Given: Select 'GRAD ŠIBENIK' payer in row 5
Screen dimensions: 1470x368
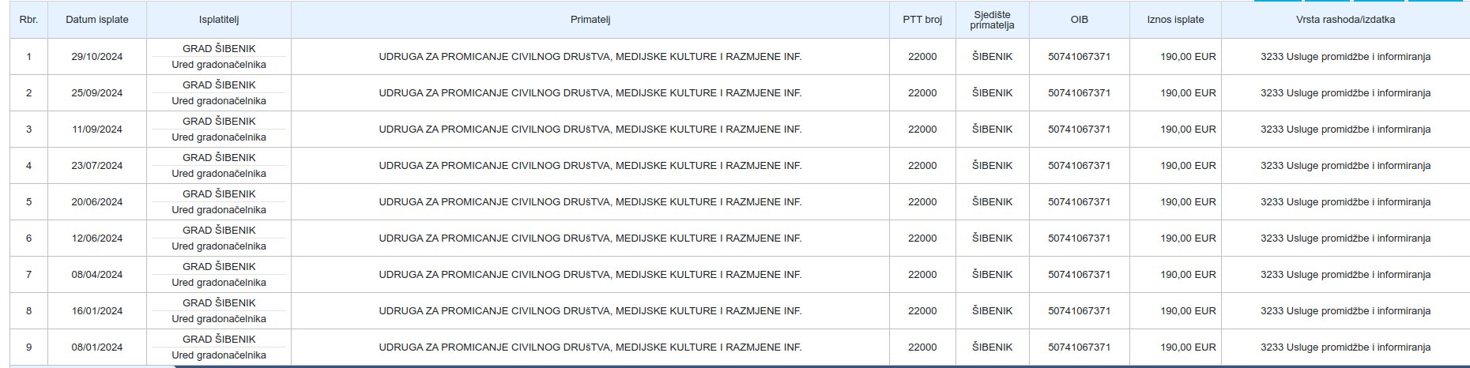Looking at the screenshot, I should [x=219, y=194].
